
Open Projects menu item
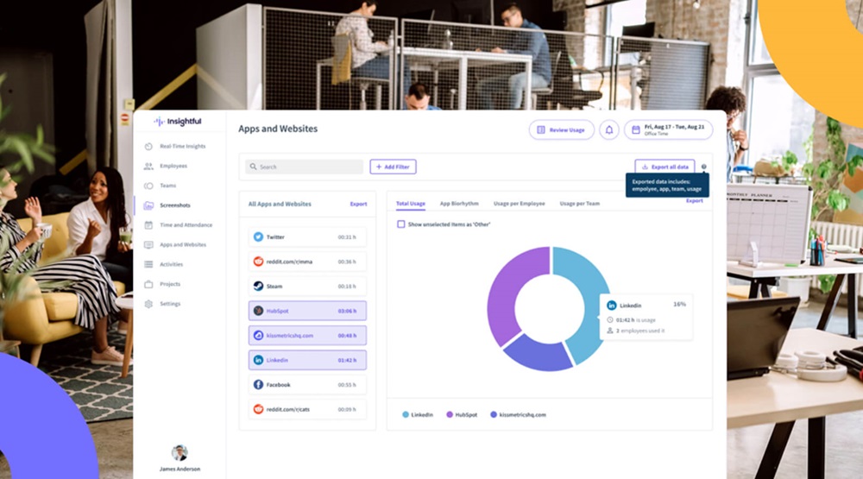click(x=170, y=284)
